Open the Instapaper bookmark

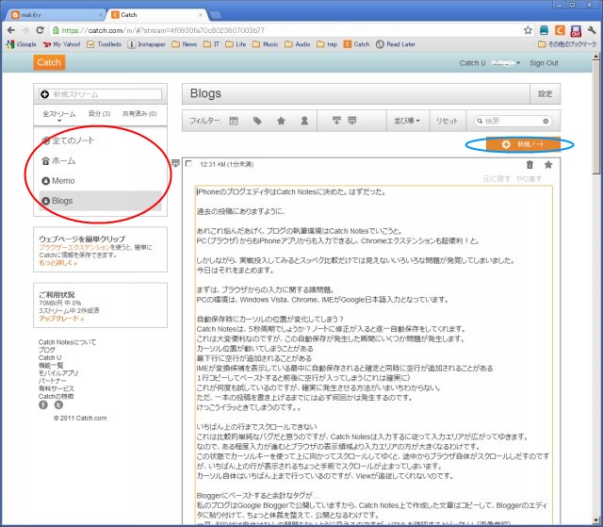(x=147, y=44)
